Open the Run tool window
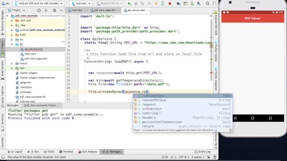This screenshot has width=287, height=161. (33, 152)
